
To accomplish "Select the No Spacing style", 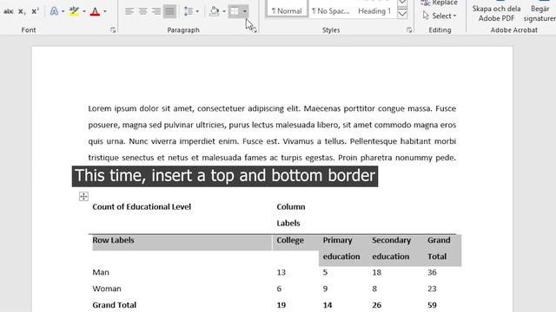I will (x=330, y=11).
